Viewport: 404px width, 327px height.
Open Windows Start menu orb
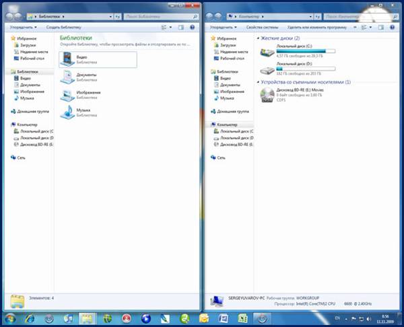click(9, 319)
